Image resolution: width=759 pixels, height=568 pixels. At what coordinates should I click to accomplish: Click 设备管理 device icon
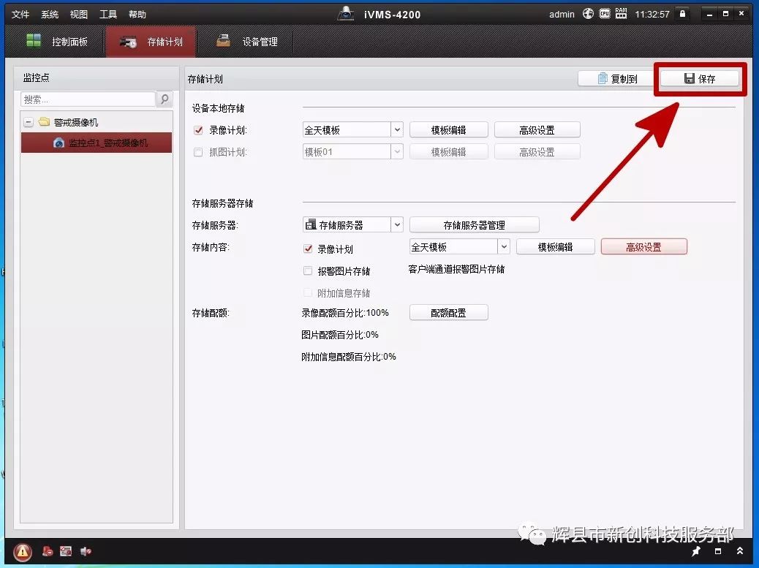[223, 41]
